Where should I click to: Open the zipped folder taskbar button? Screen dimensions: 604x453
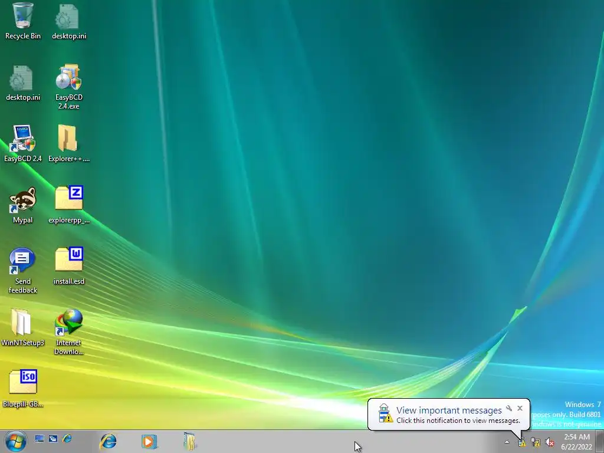coord(189,441)
